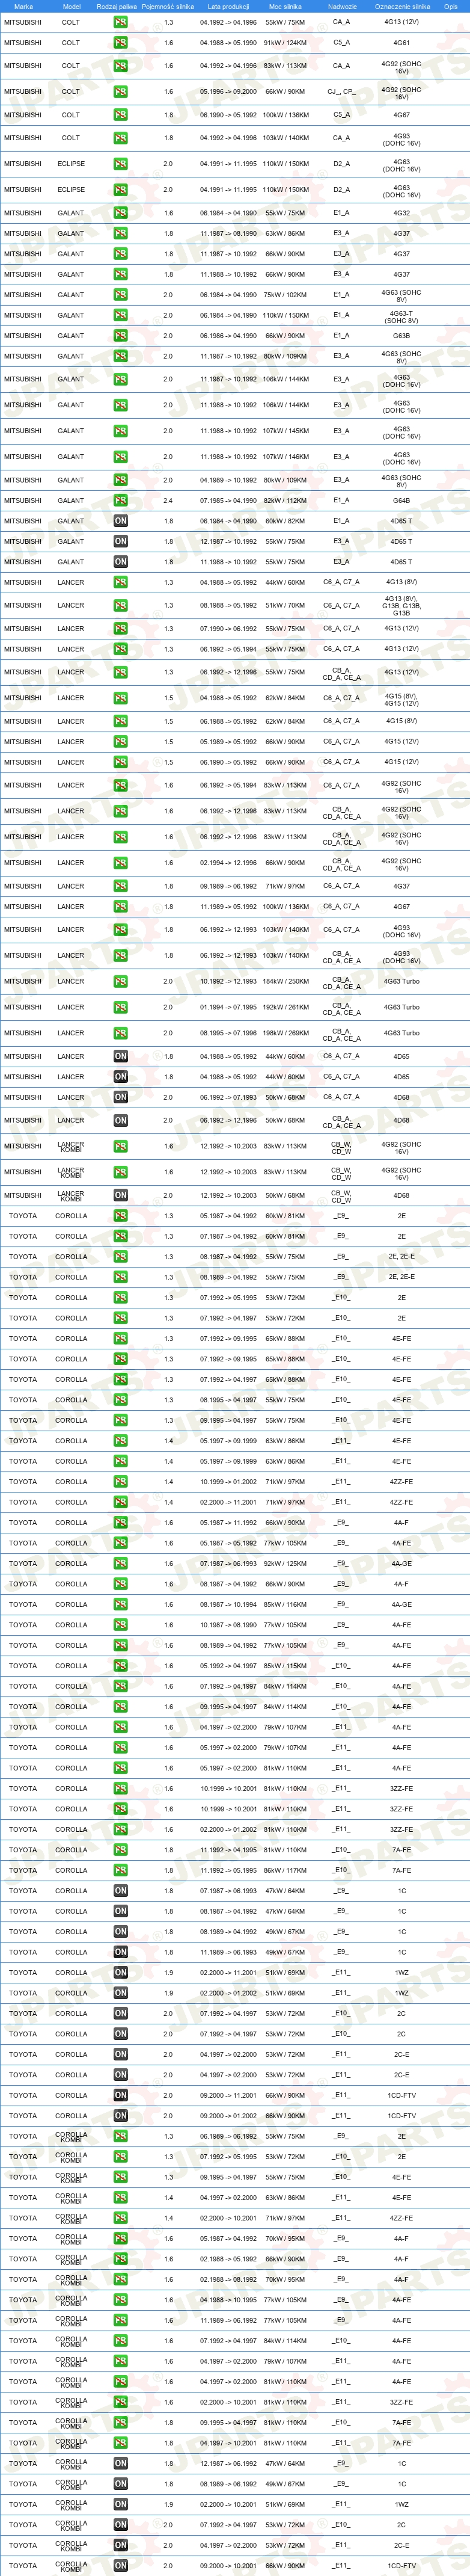Click petrol icon in Corolla Kombi 4ZZ-FE row
This screenshot has width=470, height=2576.
(x=120, y=2218)
